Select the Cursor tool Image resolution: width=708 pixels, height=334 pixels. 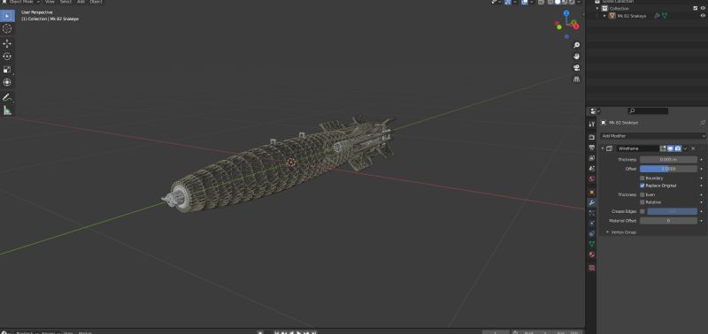pos(7,29)
